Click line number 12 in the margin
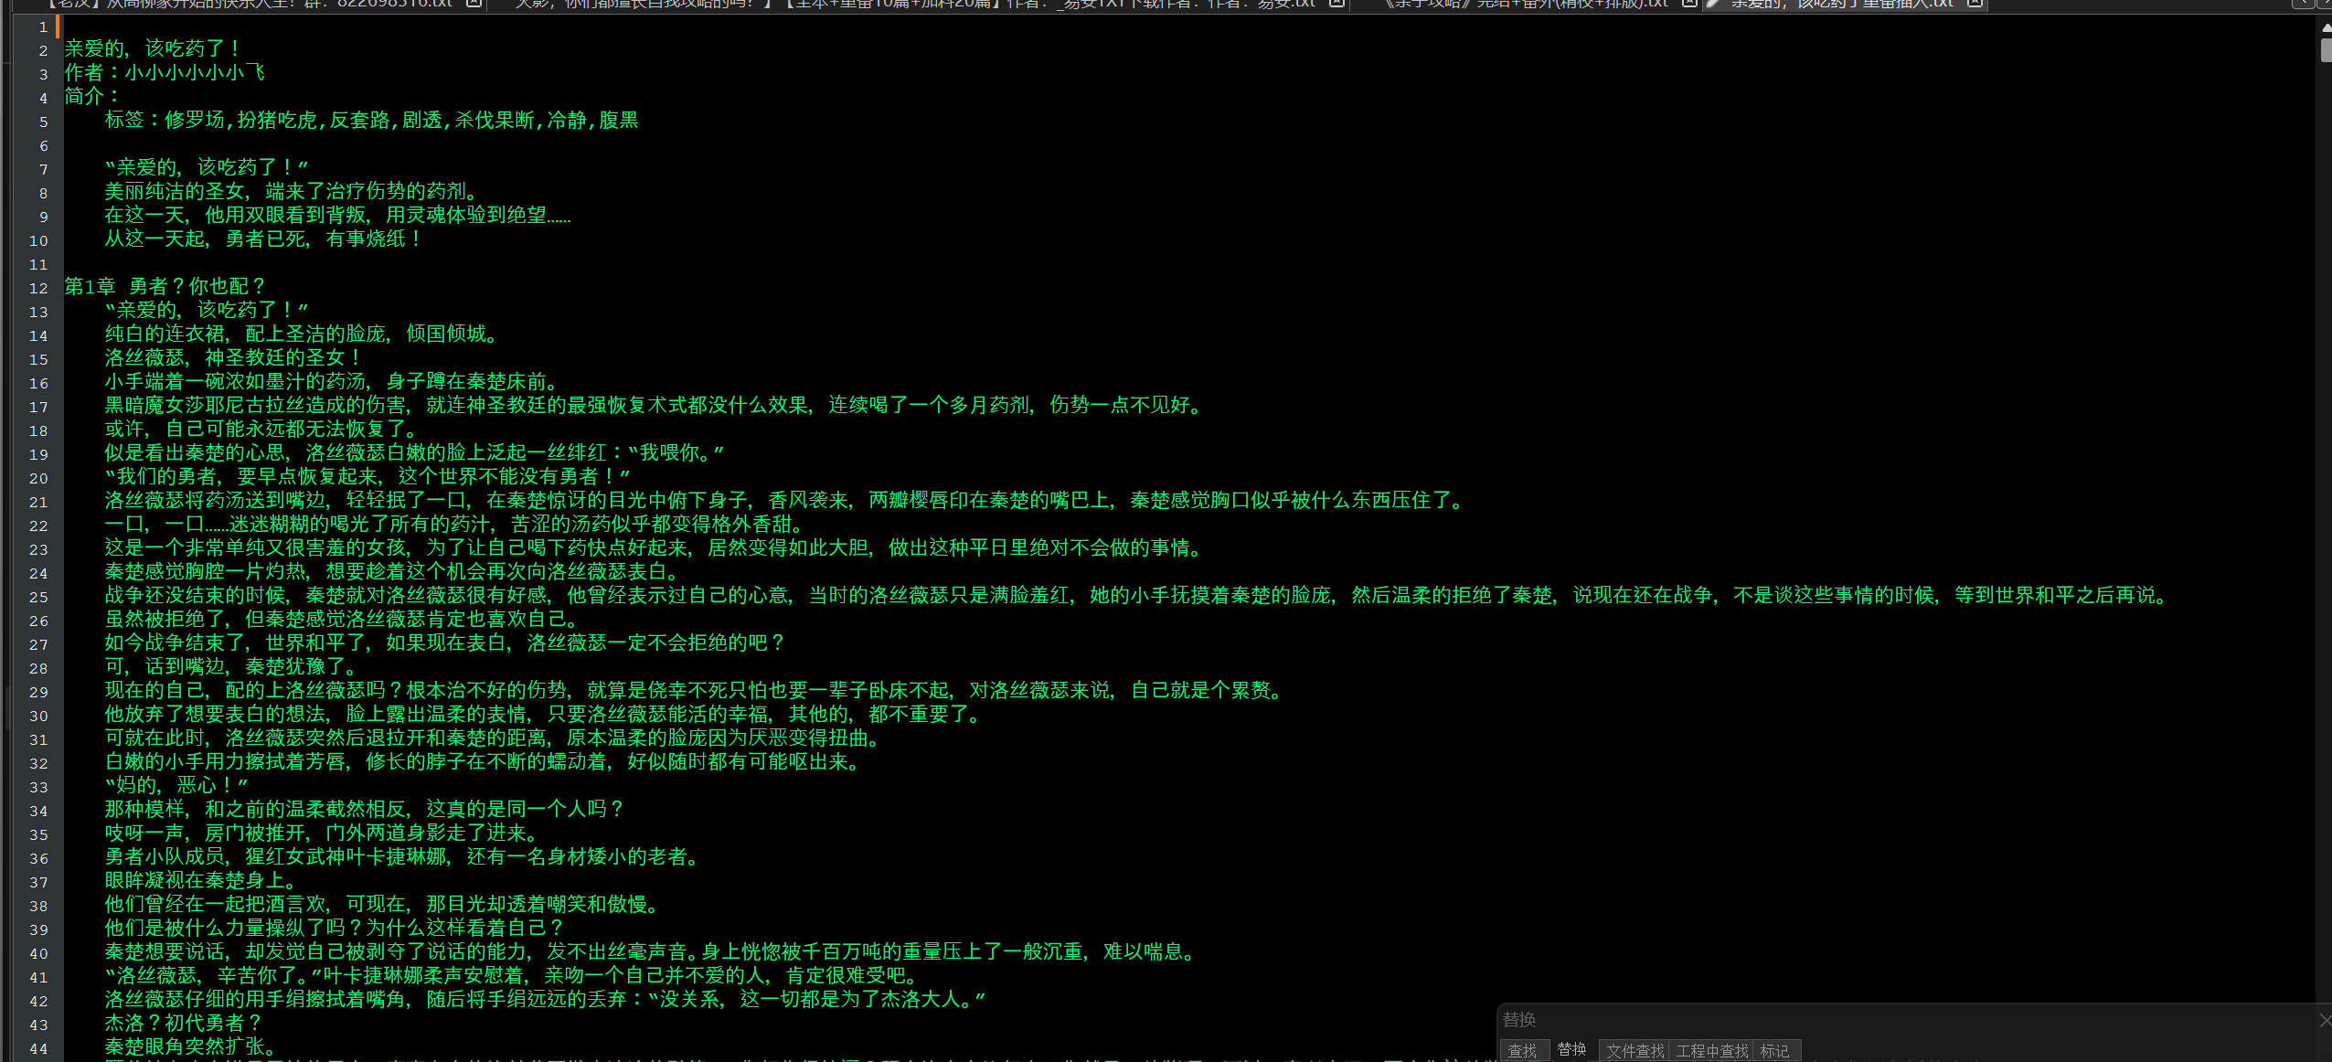Screen dimensions: 2332x1062 click(37, 288)
